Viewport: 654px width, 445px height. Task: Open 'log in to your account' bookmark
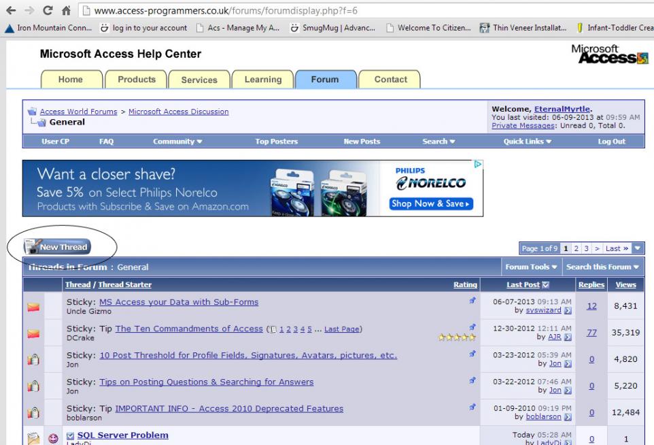tap(143, 28)
